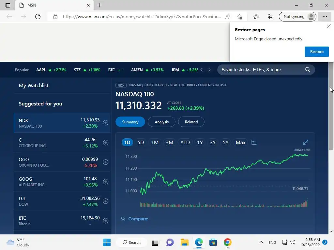
Task: Open the Favorites list
Action: 256,17
